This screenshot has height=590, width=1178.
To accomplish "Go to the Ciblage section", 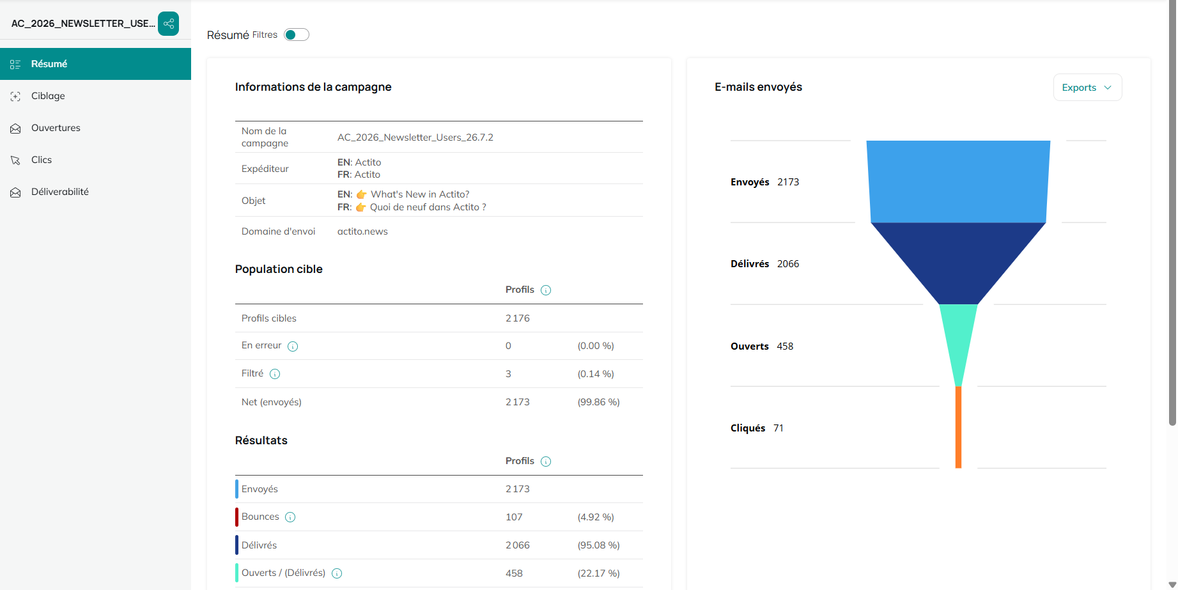I will click(95, 96).
